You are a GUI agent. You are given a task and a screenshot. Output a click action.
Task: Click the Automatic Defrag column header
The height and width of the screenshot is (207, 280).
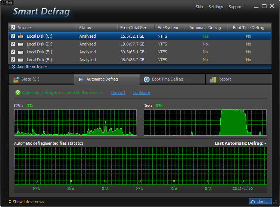click(206, 28)
